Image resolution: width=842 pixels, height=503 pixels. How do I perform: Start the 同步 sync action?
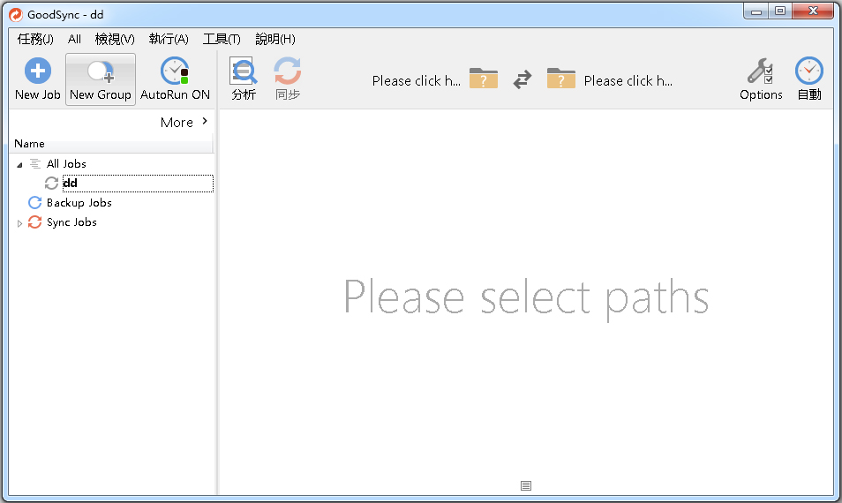[x=288, y=79]
